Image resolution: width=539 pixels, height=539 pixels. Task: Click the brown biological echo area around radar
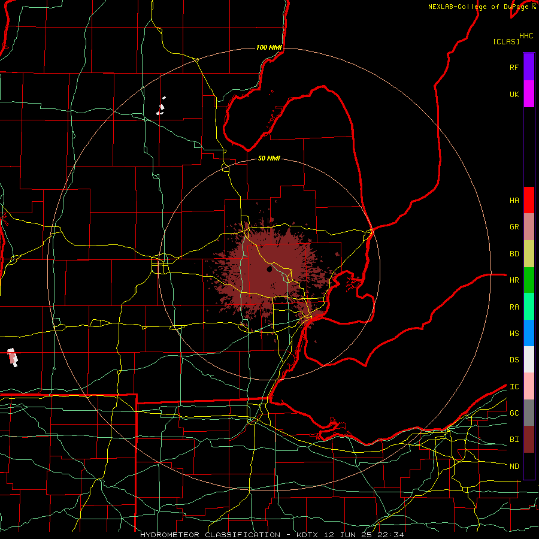point(271,271)
